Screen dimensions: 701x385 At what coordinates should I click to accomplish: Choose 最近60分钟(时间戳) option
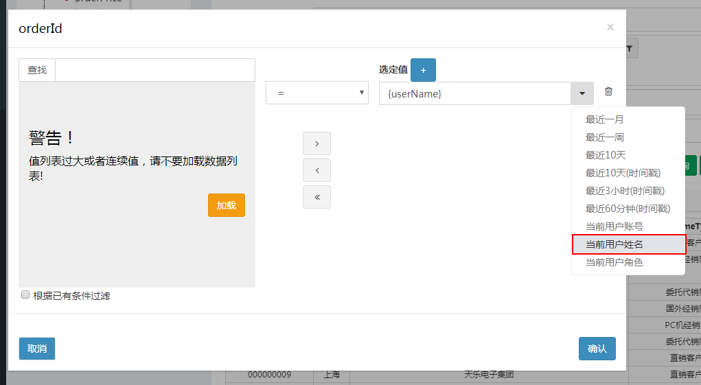point(628,209)
